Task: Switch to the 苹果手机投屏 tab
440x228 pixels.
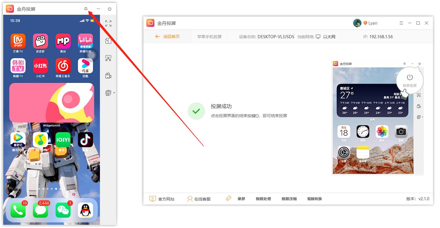Action: coord(209,36)
